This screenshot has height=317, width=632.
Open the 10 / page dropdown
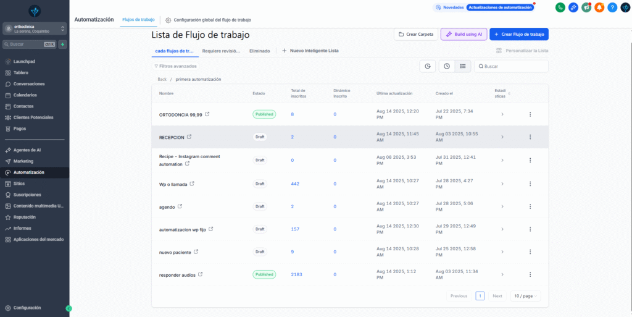(x=525, y=296)
